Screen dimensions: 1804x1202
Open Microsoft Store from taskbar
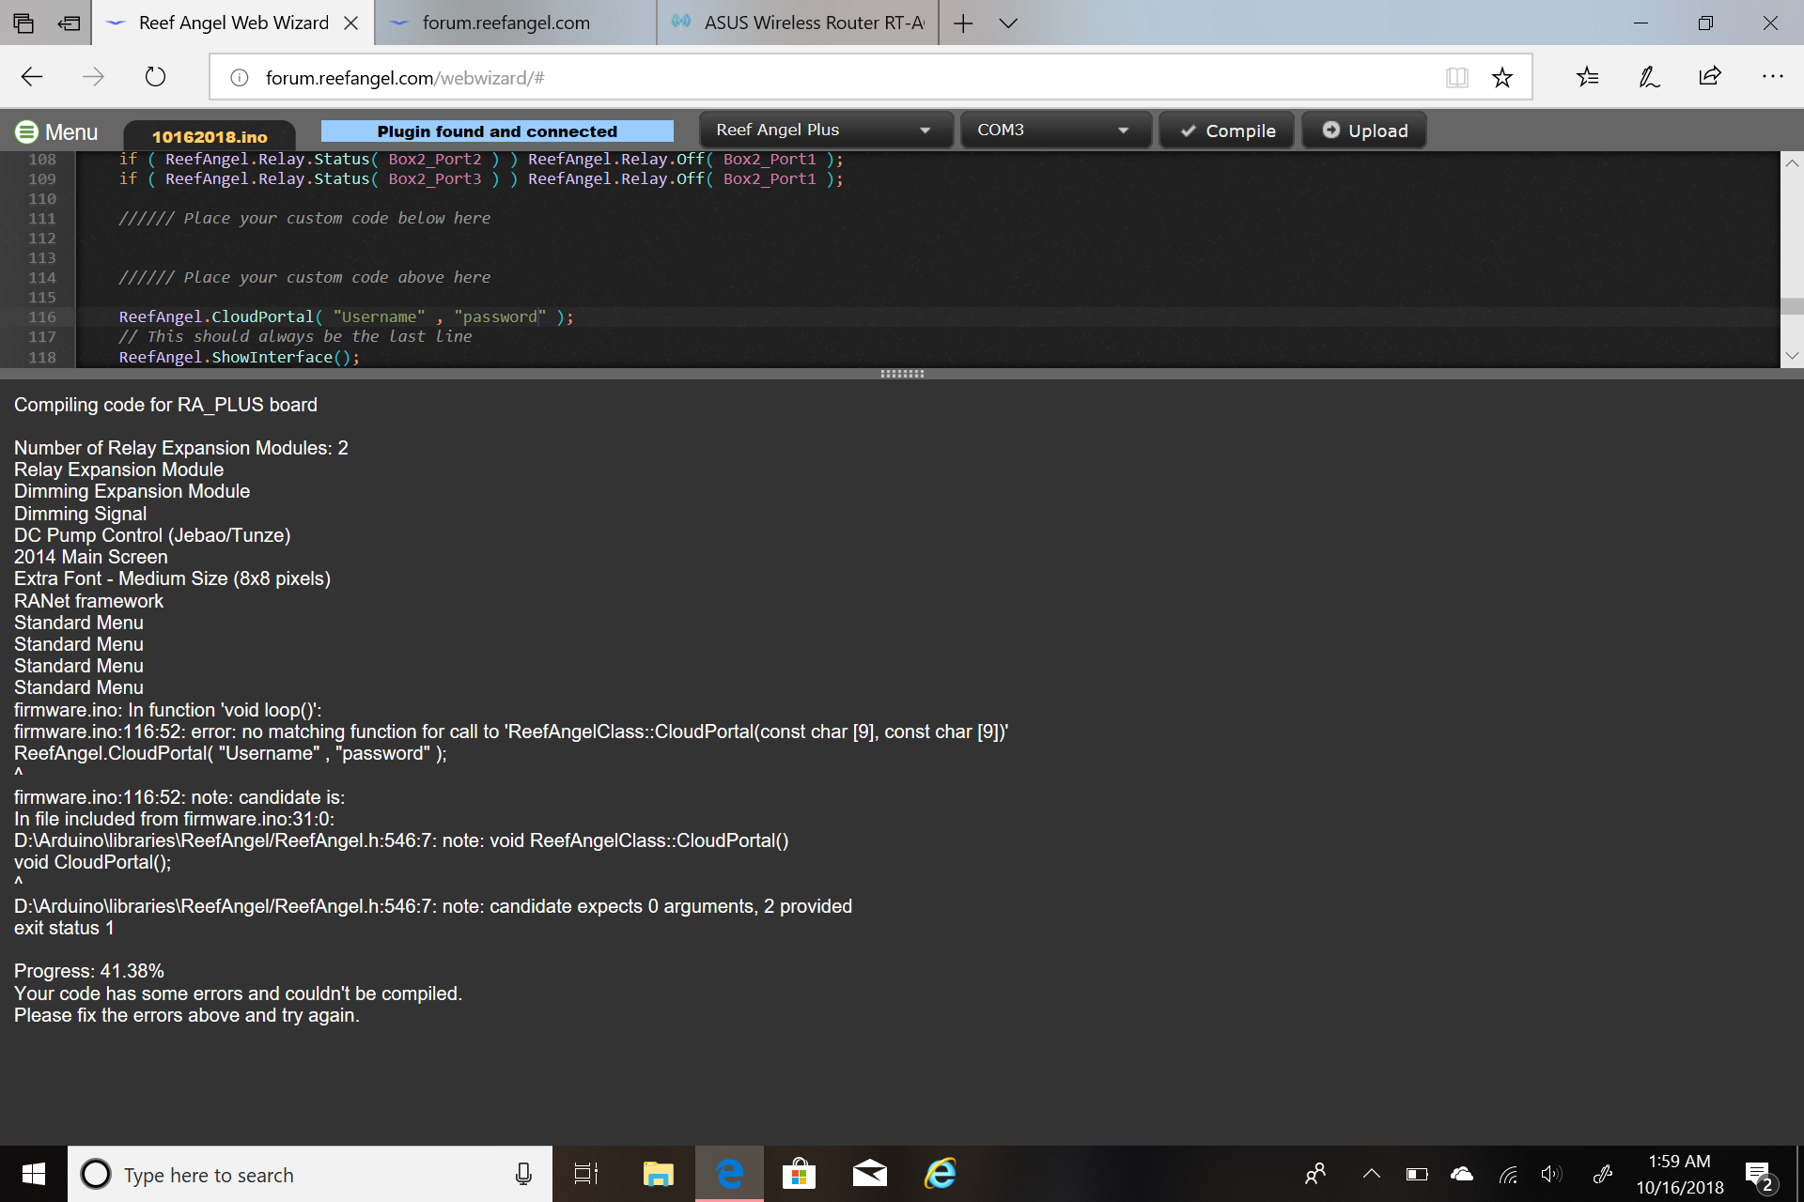[799, 1174]
